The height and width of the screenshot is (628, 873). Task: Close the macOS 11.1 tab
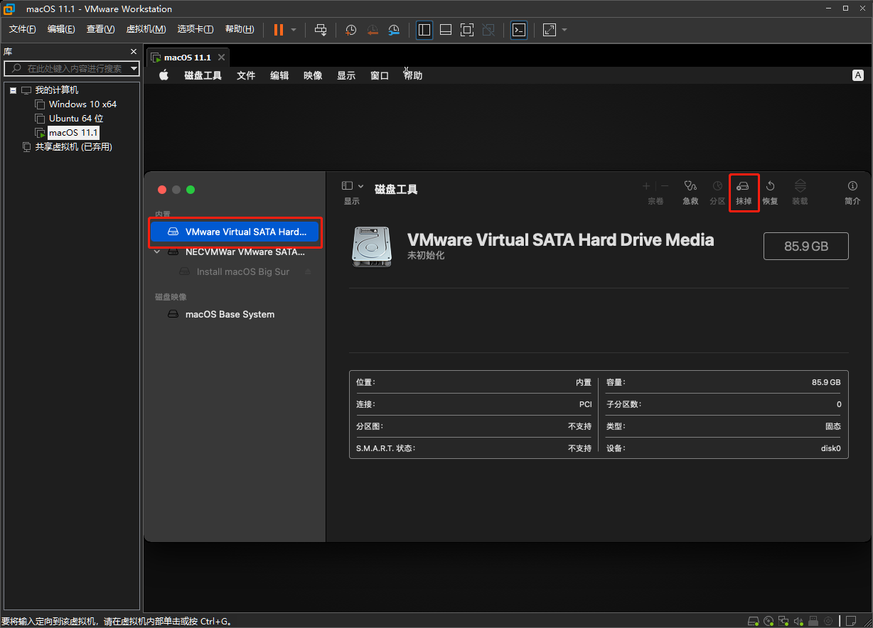coord(221,57)
